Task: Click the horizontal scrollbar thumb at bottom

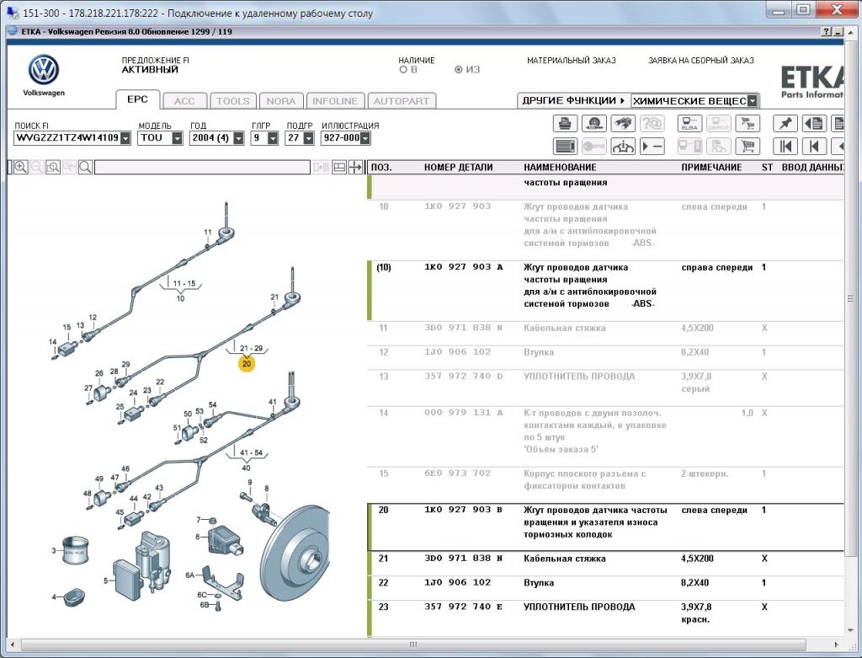Action: (413, 645)
